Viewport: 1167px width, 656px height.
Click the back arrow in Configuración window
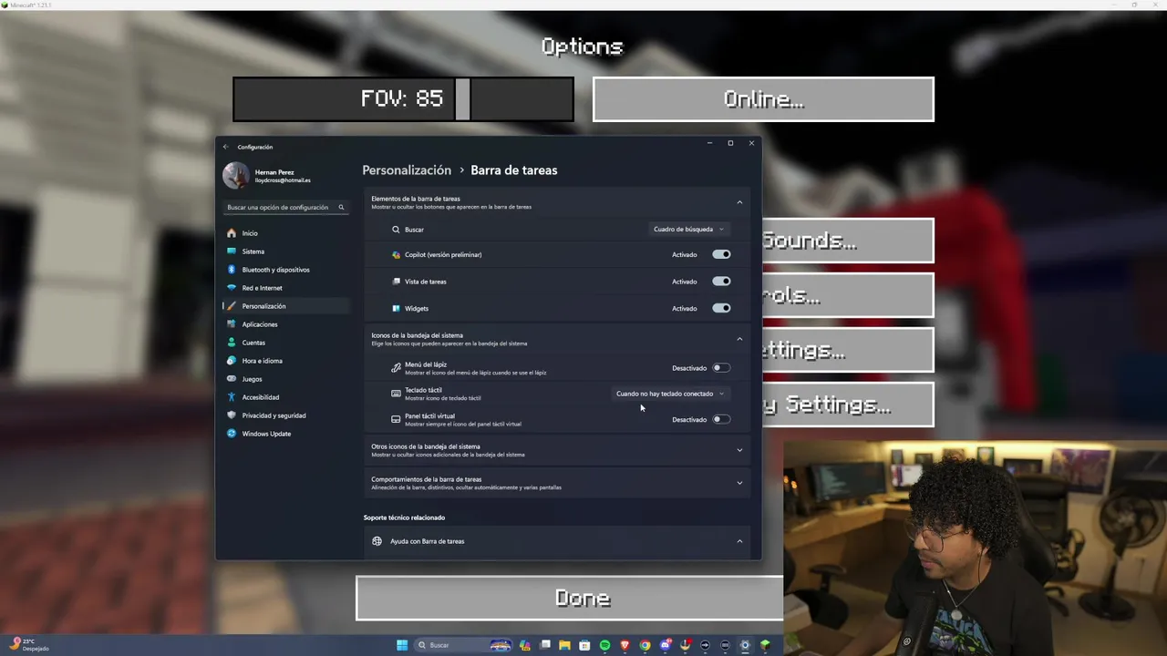pos(226,147)
